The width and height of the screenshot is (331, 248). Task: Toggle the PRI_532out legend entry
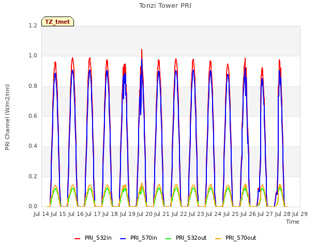186,238
